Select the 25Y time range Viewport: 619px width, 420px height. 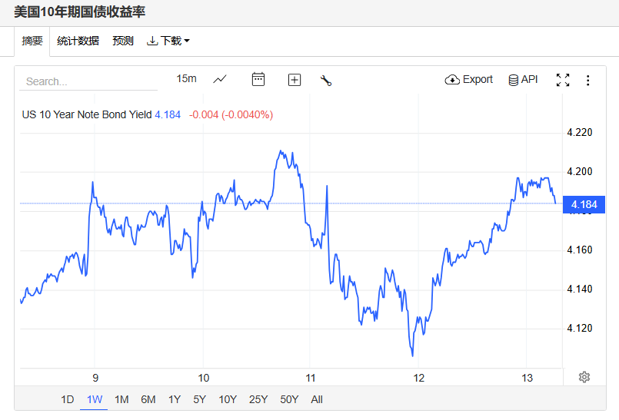258,399
